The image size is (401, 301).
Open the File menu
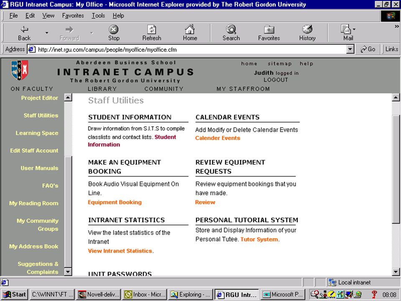(x=13, y=15)
